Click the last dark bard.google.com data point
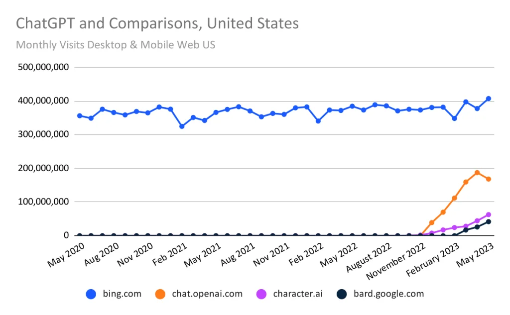The width and height of the screenshot is (510, 315). (489, 222)
